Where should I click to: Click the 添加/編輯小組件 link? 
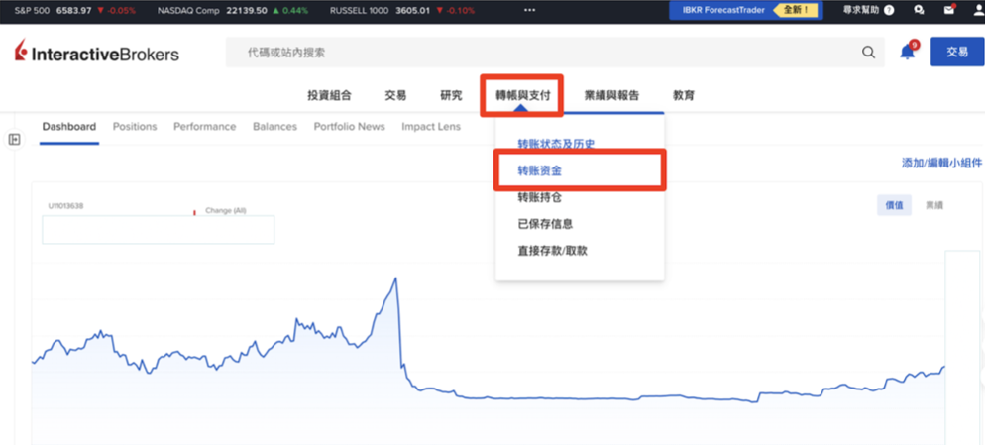coord(940,164)
